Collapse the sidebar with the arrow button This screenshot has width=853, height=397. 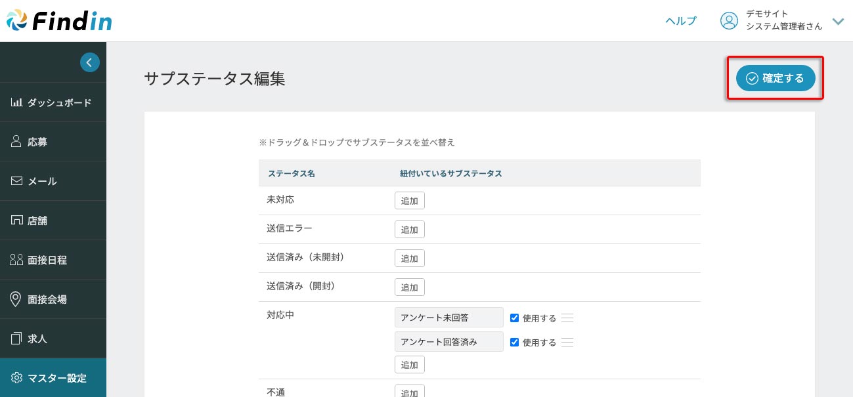[89, 62]
